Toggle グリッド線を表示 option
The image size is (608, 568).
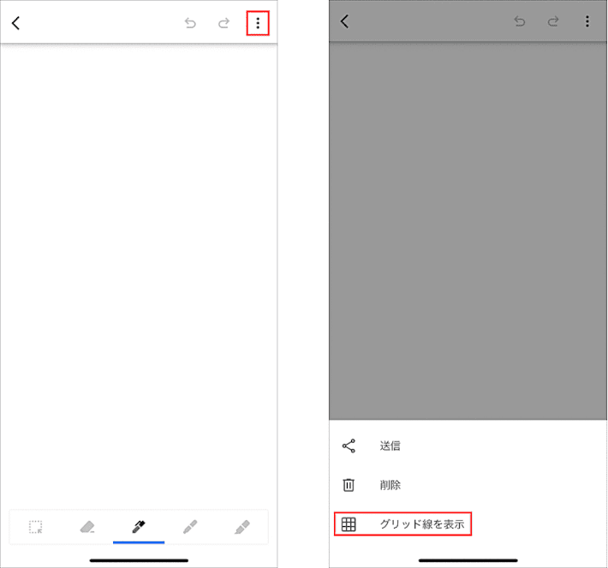click(x=402, y=524)
